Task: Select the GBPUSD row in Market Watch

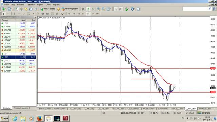Action: [18, 30]
